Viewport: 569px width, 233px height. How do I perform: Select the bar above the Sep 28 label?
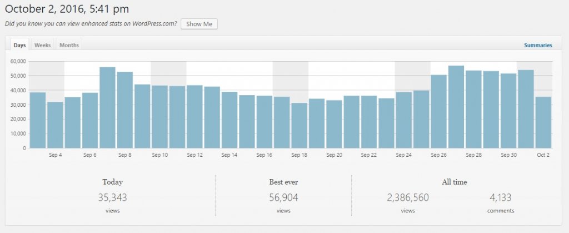473,109
